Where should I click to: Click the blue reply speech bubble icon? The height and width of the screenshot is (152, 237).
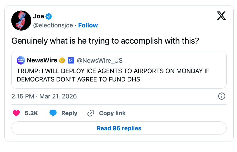coord(53,113)
